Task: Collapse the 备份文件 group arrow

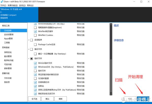Action: [29, 49]
